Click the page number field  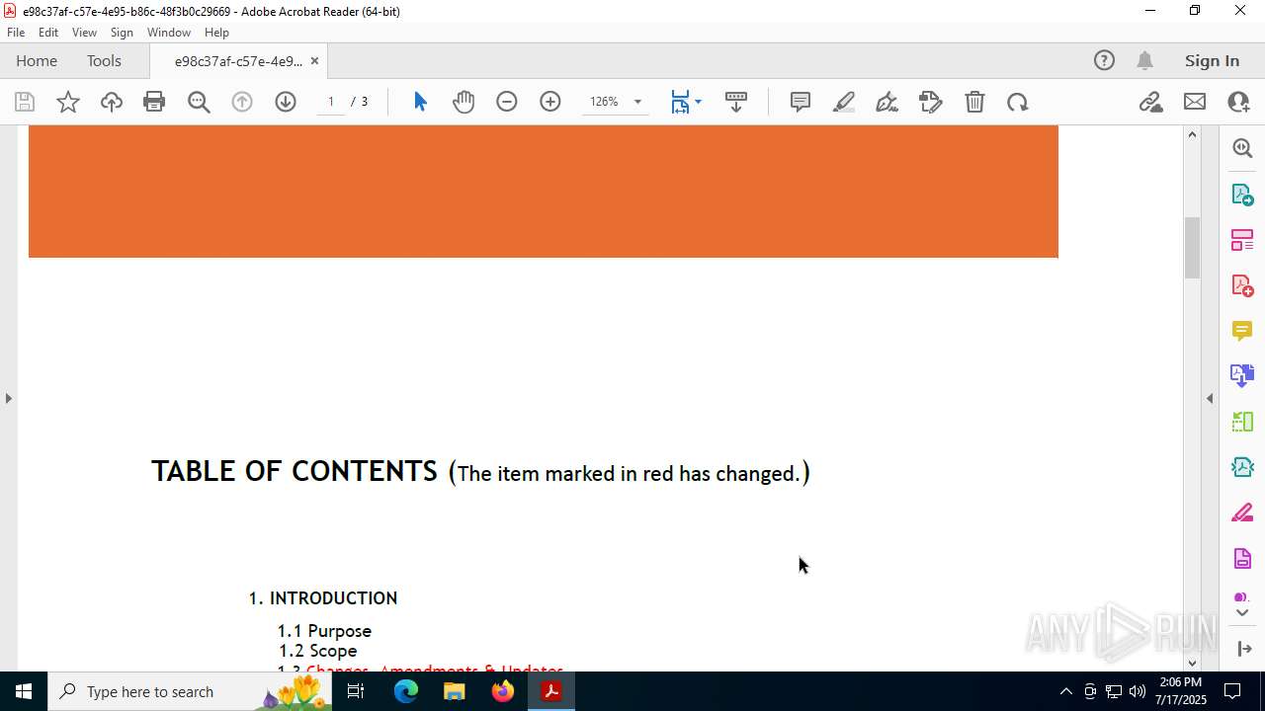click(331, 102)
